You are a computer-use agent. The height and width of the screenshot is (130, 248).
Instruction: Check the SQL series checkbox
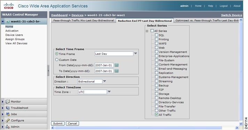(156, 35)
